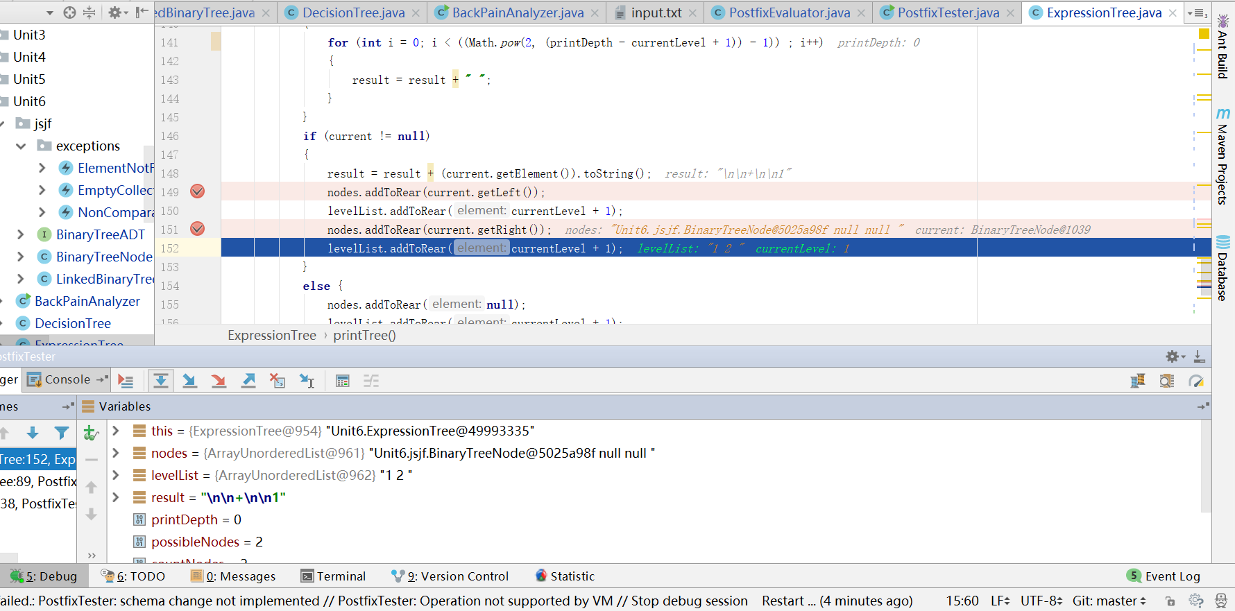Click Scroll from Source target icon

[69, 12]
